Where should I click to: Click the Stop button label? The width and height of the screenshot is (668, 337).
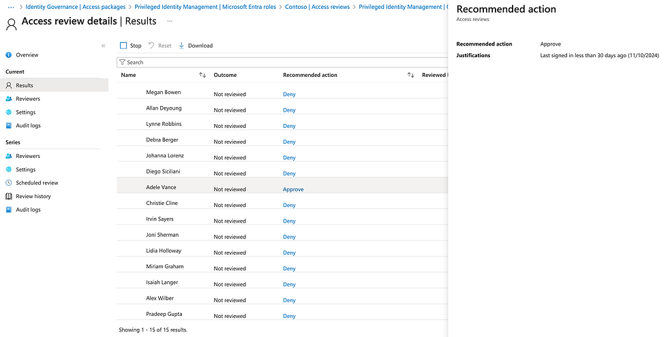(x=136, y=46)
